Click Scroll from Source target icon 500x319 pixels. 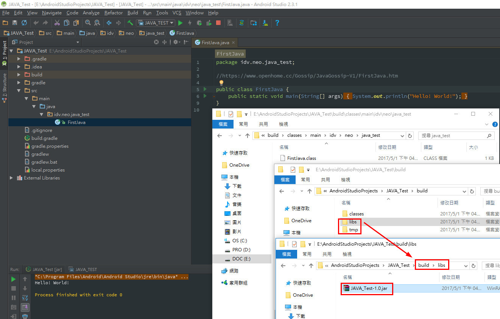coord(156,42)
